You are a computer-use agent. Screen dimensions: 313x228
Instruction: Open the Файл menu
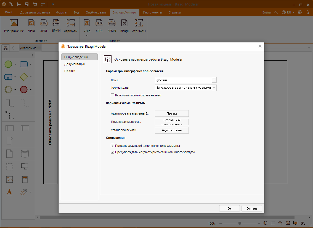(8, 12)
